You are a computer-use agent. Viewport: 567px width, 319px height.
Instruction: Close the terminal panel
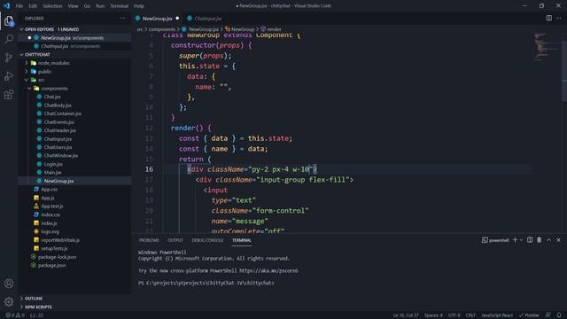point(558,240)
